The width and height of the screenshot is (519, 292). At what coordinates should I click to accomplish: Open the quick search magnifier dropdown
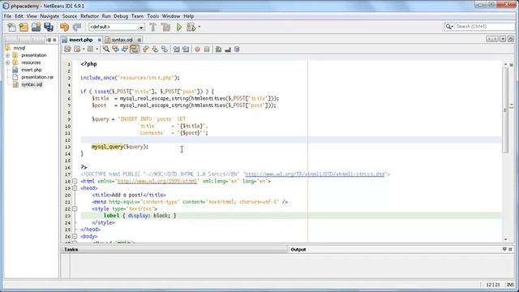pos(449,27)
